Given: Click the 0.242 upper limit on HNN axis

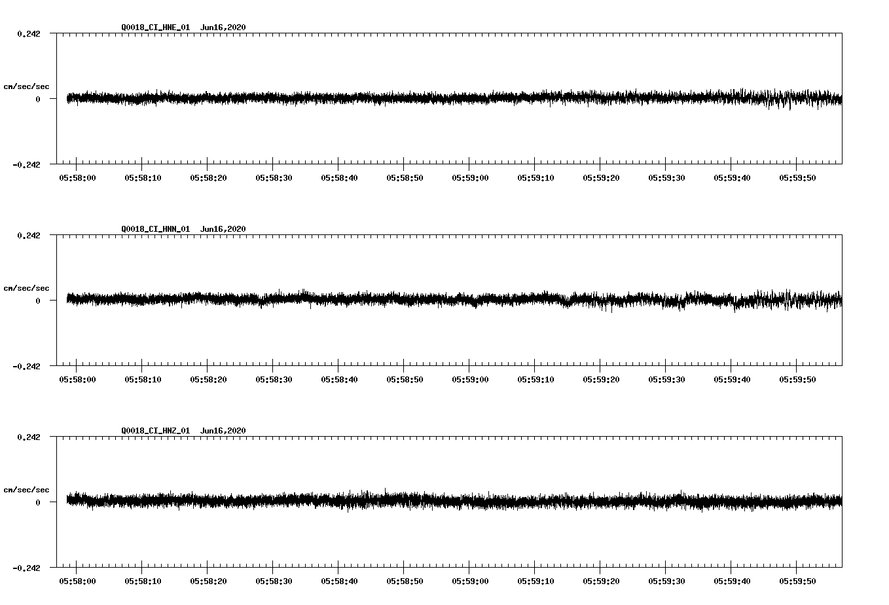Looking at the screenshot, I should pyautogui.click(x=29, y=235).
